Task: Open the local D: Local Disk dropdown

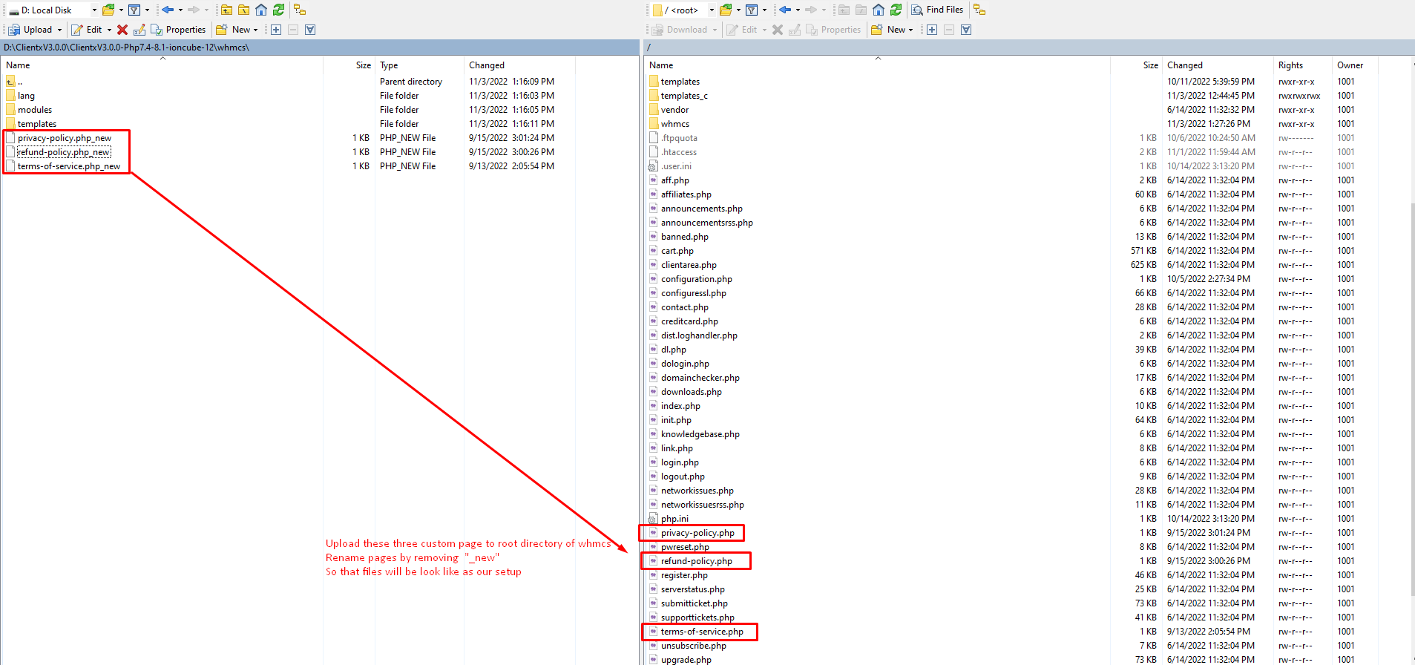Action: tap(94, 10)
